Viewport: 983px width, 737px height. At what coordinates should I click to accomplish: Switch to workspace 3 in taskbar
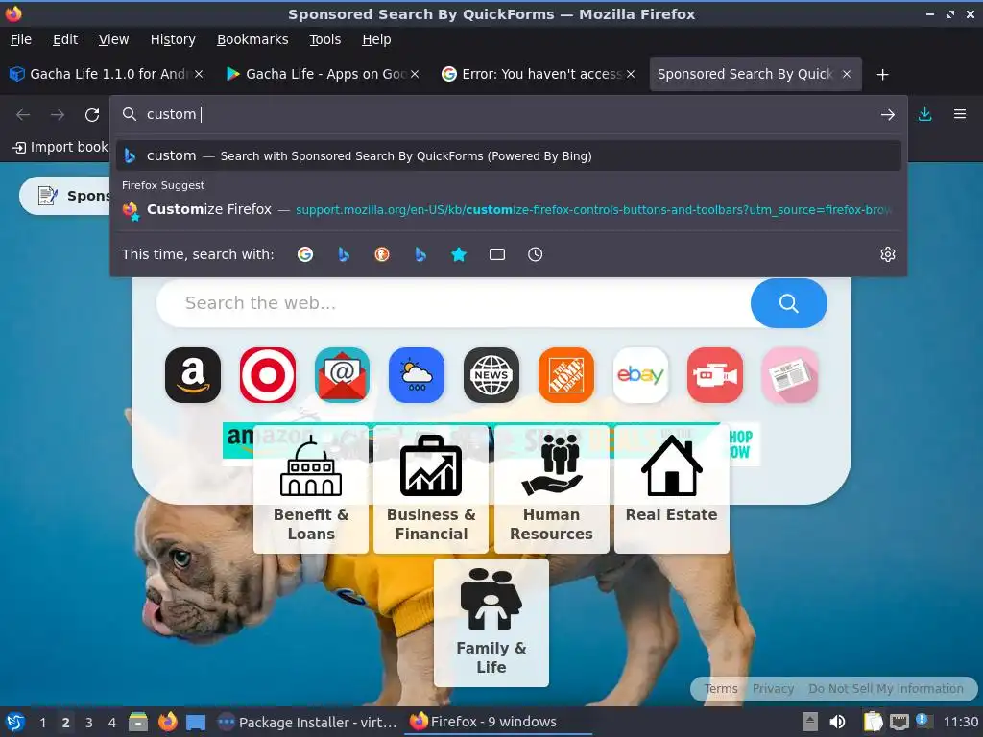89,723
